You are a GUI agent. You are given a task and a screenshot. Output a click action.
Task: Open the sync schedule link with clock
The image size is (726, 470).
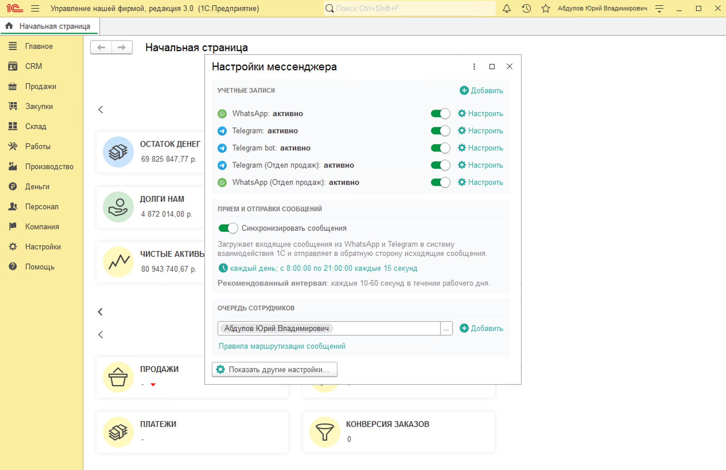pos(323,268)
